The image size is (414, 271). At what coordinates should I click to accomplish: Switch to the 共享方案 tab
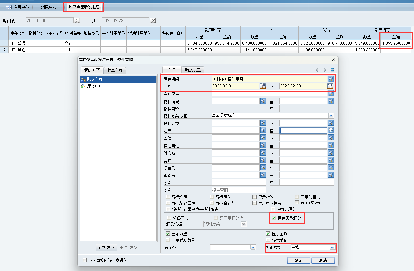115,70
